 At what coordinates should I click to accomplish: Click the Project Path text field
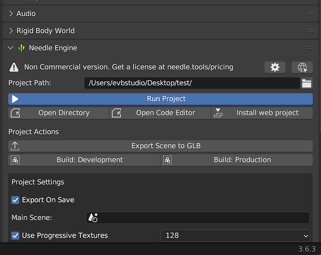192,83
